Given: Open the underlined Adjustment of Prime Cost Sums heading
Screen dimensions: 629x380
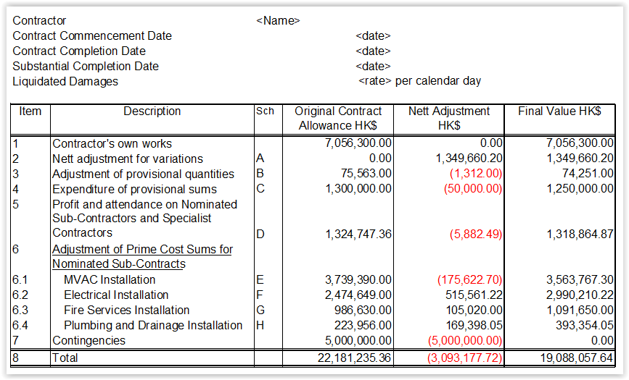Looking at the screenshot, I should coord(142,249).
